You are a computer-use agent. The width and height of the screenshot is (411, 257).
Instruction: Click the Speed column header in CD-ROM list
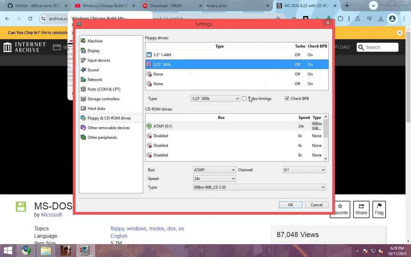coord(304,118)
